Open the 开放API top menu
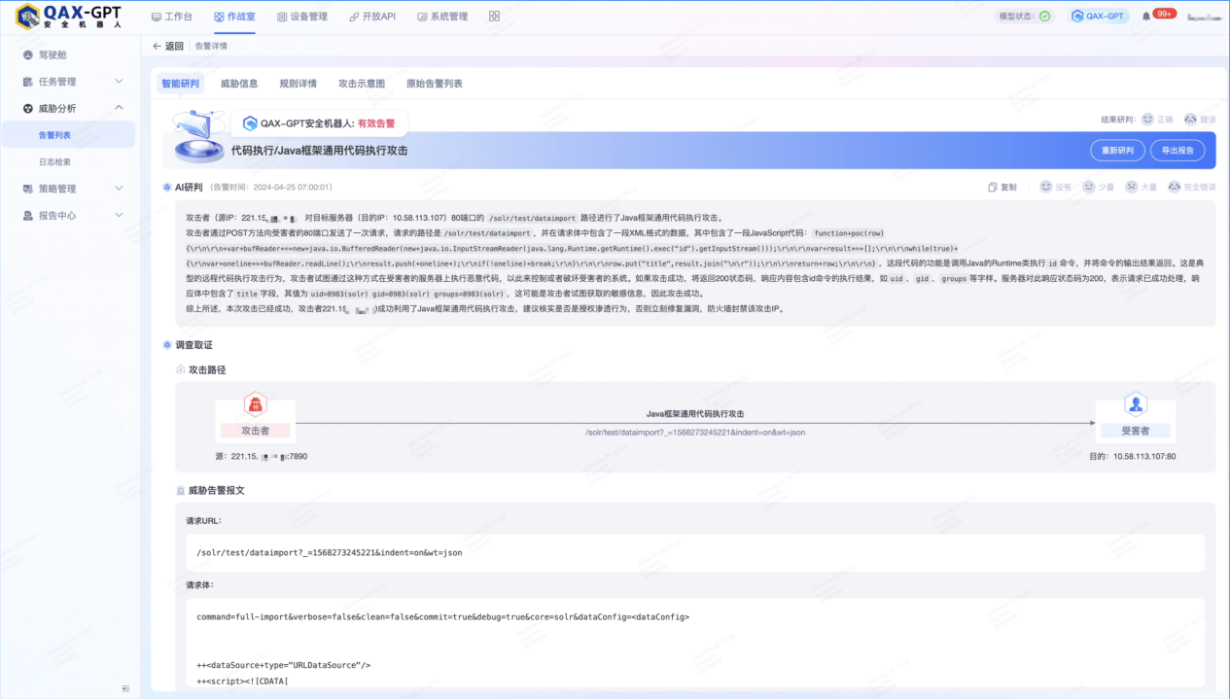The width and height of the screenshot is (1230, 699). click(372, 17)
